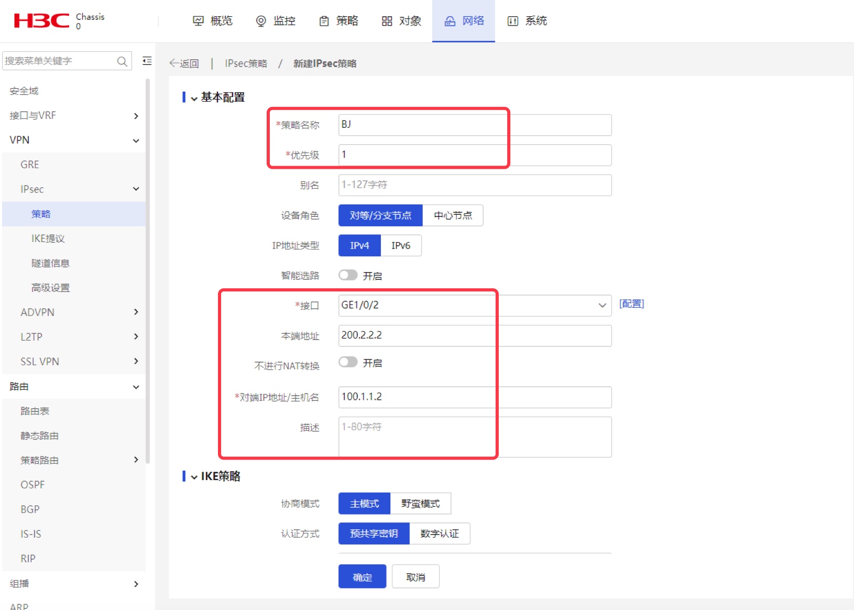
Task: Collapse the sidebar menu icon
Action: pyautogui.click(x=147, y=61)
